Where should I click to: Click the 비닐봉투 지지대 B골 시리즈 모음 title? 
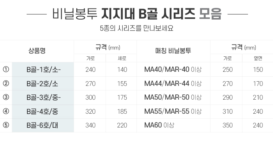pyautogui.click(x=137, y=14)
